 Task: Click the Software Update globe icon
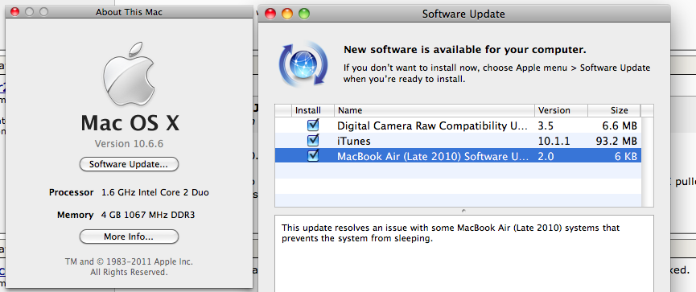[x=303, y=64]
